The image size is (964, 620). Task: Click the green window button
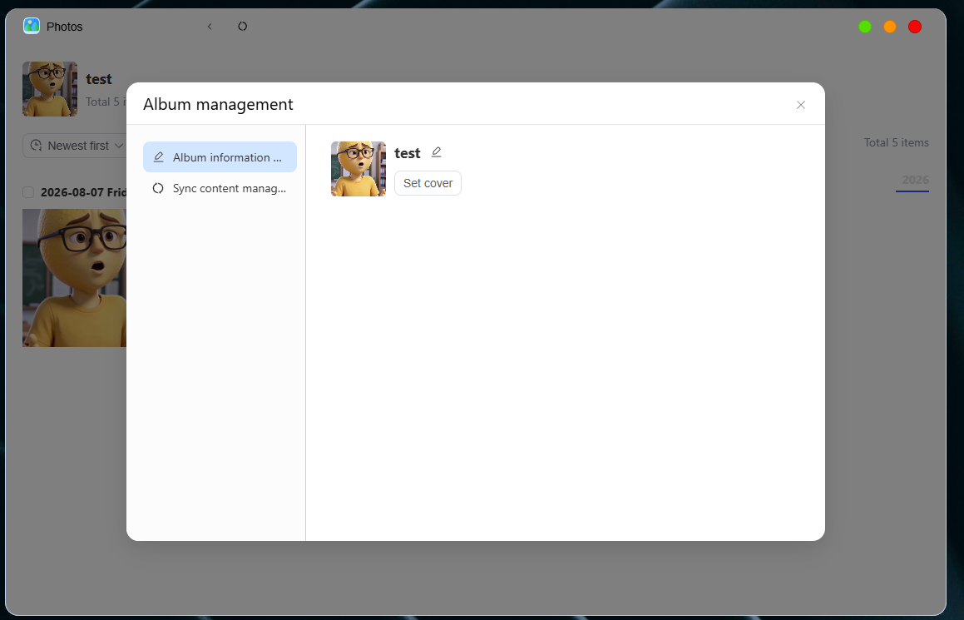[865, 27]
